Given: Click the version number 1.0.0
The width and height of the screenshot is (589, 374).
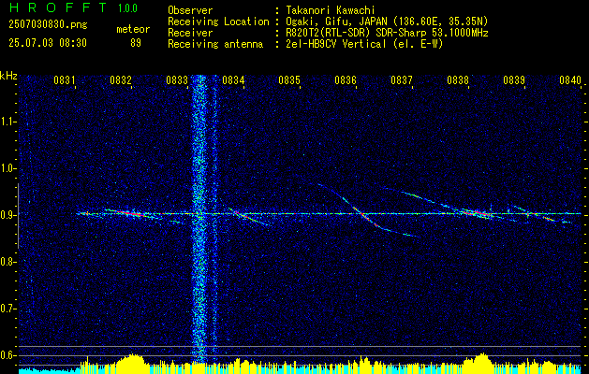Looking at the screenshot, I should pyautogui.click(x=128, y=8).
